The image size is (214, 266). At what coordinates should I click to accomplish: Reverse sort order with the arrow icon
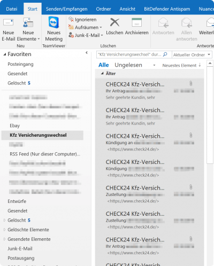click(200, 65)
